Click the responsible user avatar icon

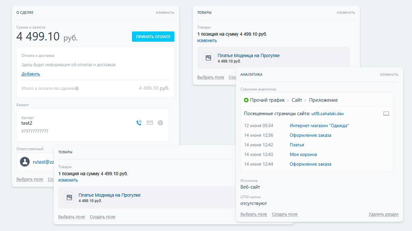(x=24, y=162)
